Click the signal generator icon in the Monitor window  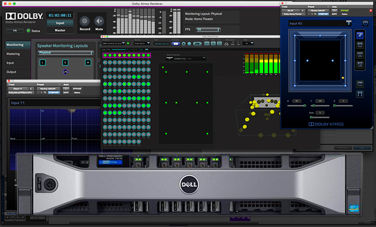(x=170, y=58)
